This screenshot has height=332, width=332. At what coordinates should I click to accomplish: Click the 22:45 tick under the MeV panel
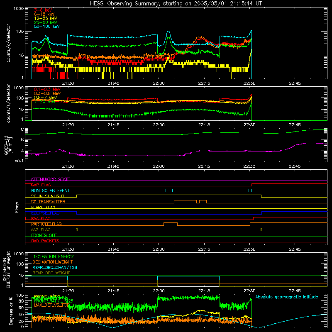tap(295, 125)
